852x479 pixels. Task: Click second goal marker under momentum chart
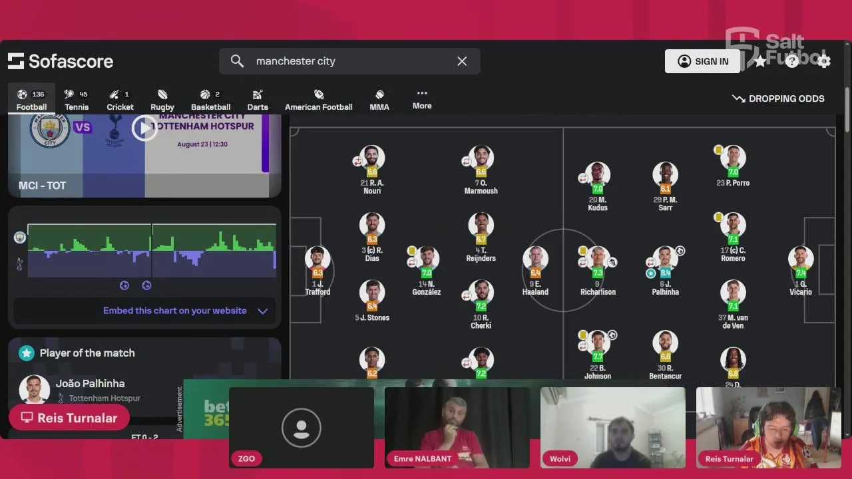(x=146, y=285)
